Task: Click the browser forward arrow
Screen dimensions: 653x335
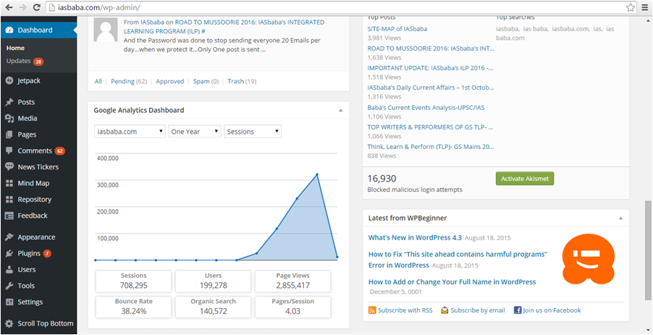Action: click(22, 7)
